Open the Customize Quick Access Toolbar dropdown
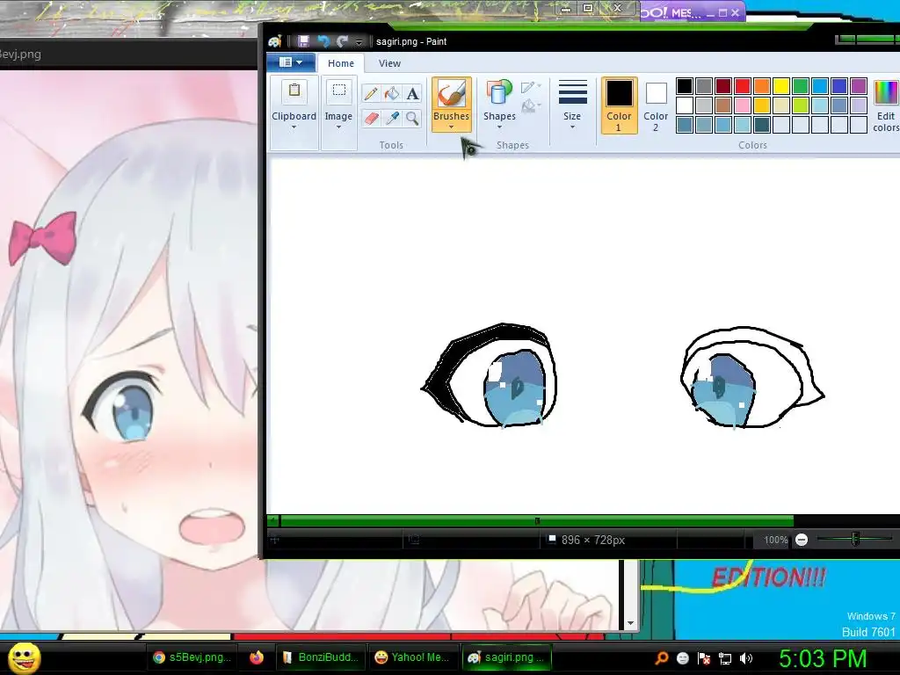Screen dimensions: 900x675 (x=359, y=41)
